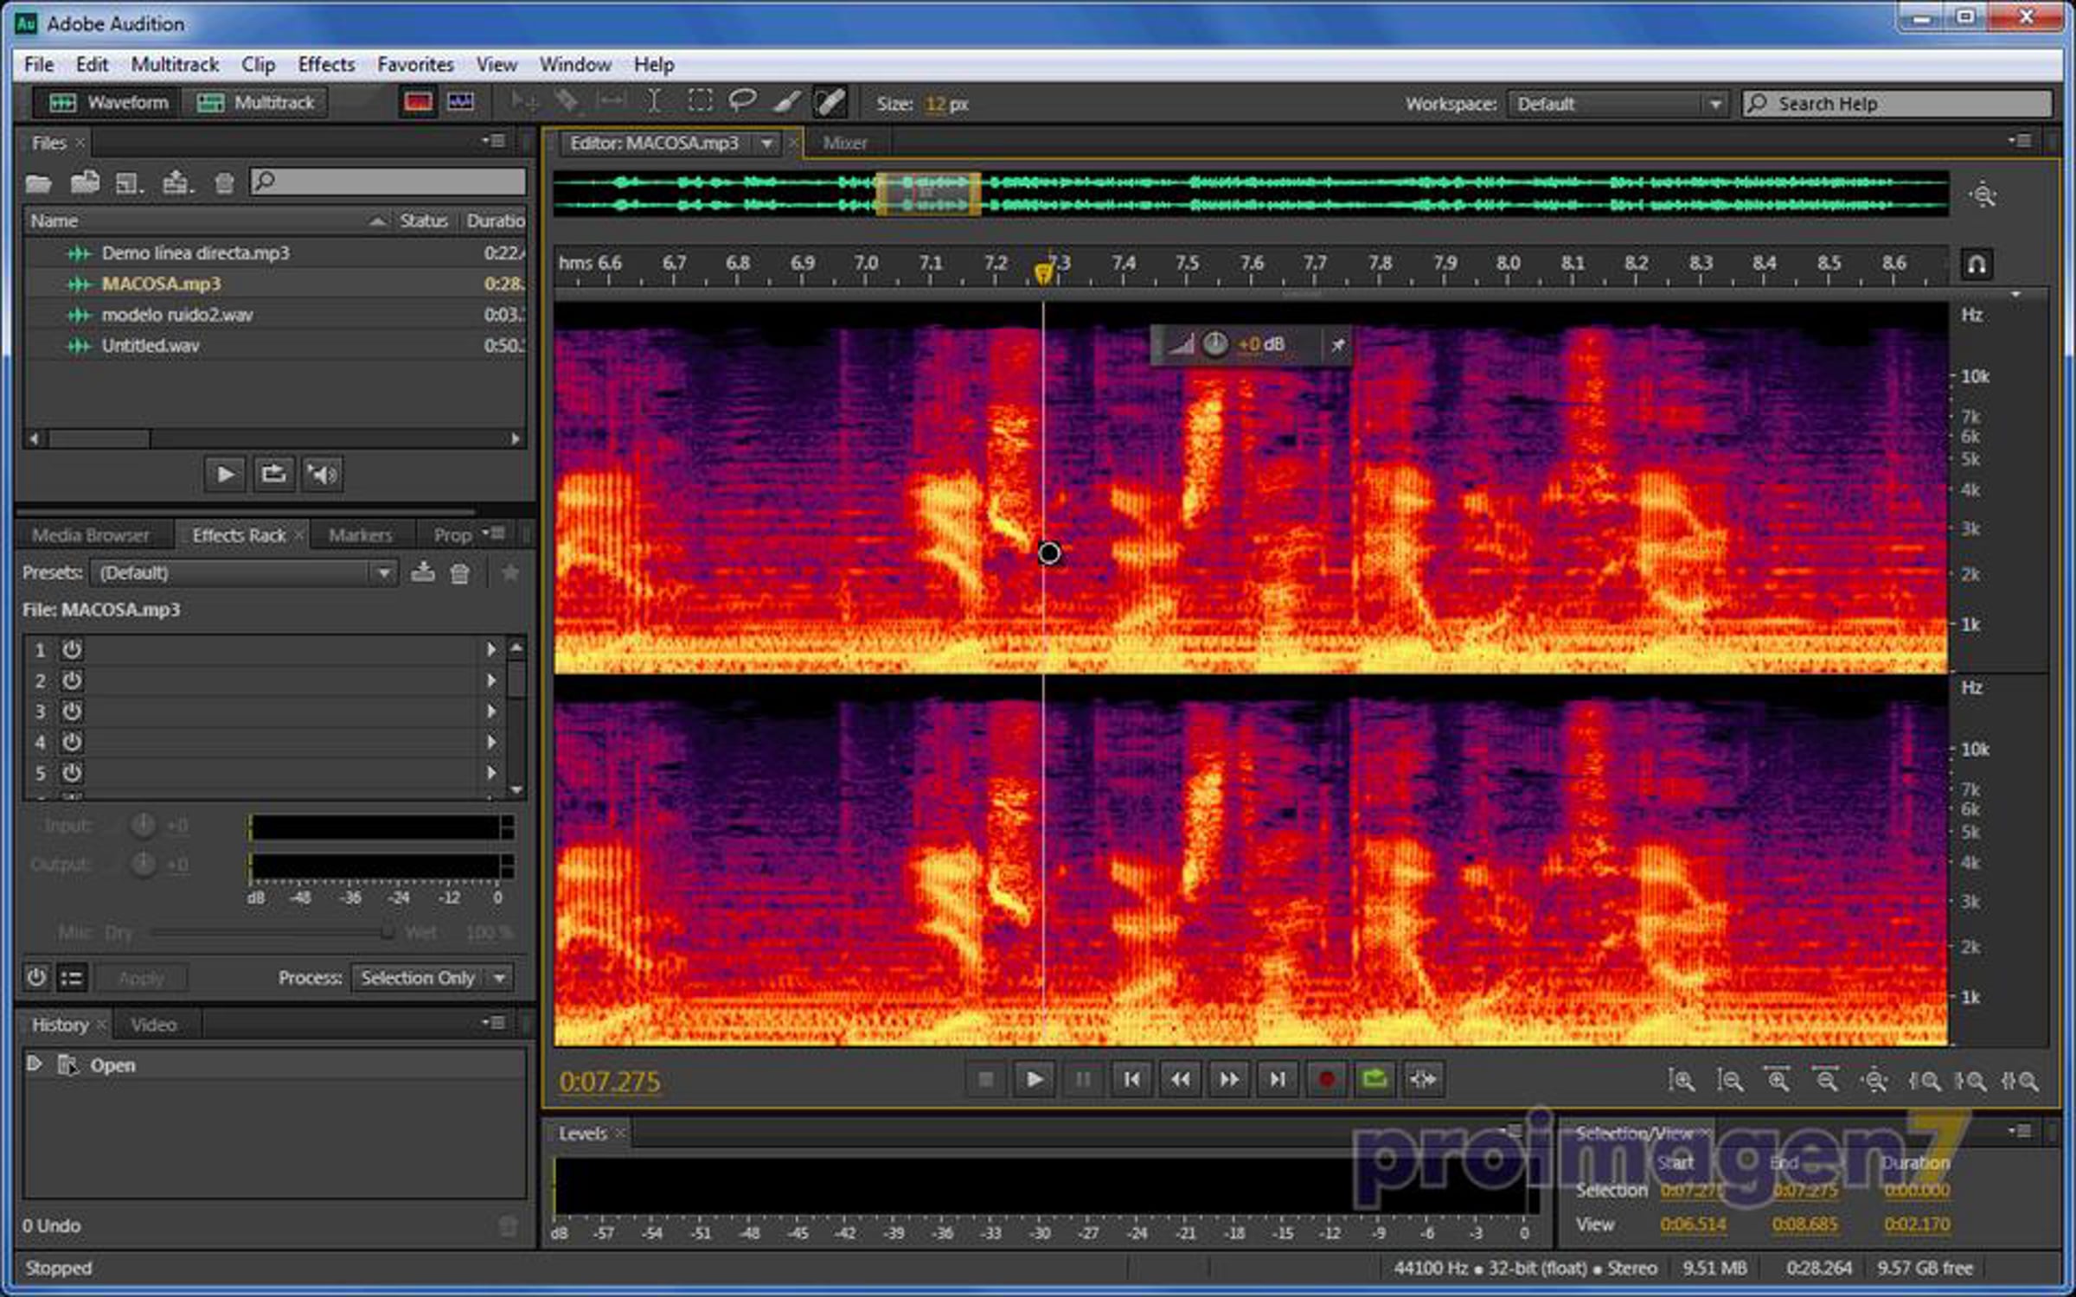The width and height of the screenshot is (2076, 1297).
Task: Select the Marquee Selection tool
Action: (700, 102)
